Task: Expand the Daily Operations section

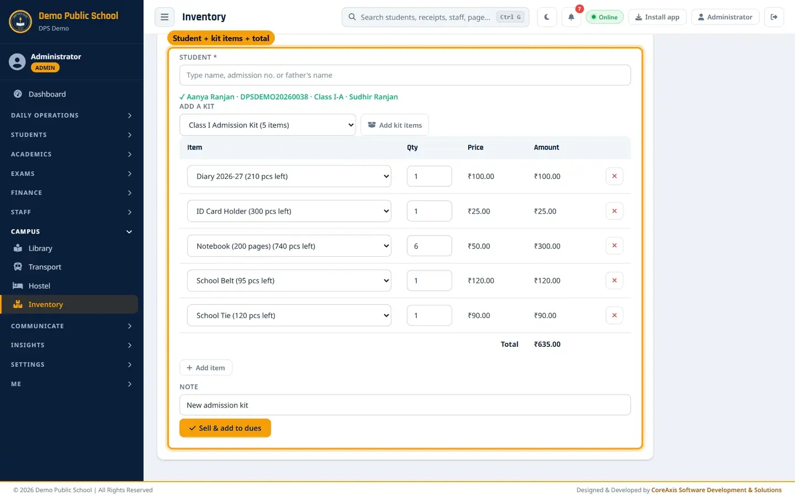Action: click(72, 115)
